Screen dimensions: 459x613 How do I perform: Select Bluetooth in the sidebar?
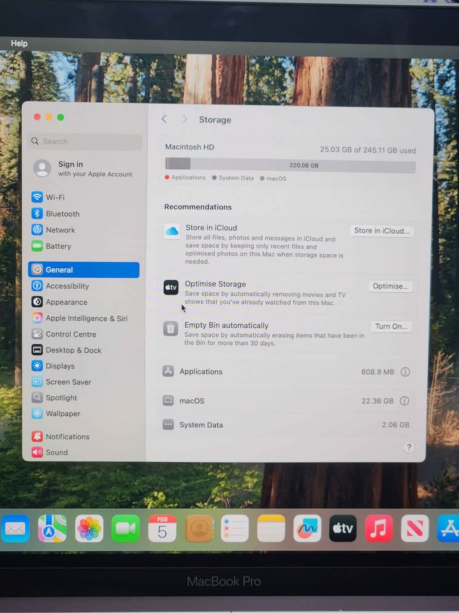click(62, 214)
